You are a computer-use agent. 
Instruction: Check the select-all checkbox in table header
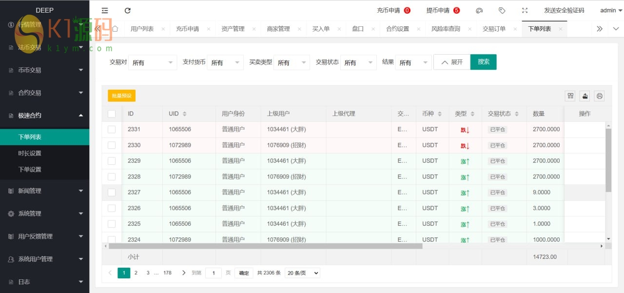click(112, 114)
